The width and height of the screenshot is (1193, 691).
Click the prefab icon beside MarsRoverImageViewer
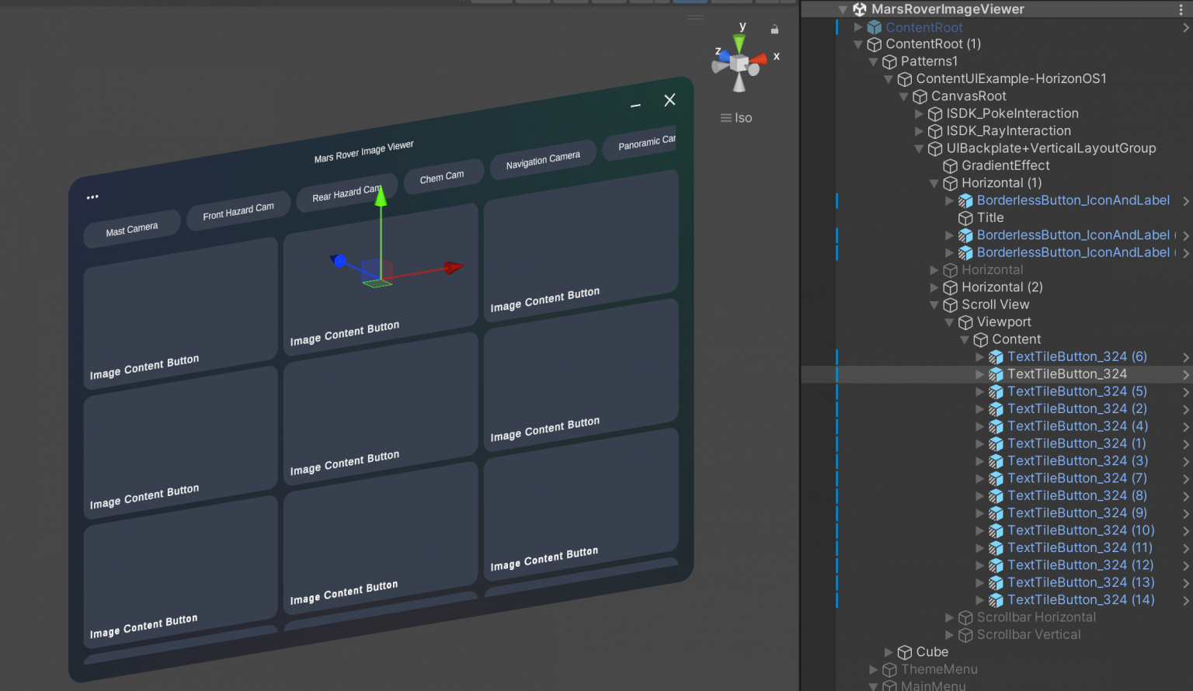point(860,9)
